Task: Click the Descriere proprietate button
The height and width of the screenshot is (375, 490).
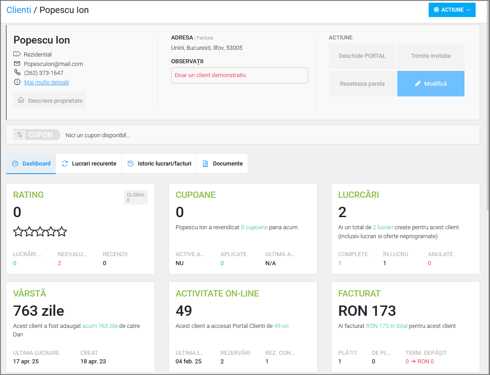Action: (50, 100)
